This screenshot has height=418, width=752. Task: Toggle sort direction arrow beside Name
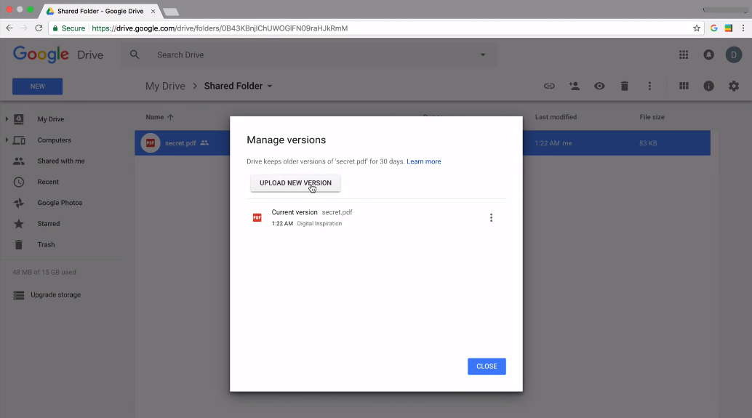tap(170, 117)
